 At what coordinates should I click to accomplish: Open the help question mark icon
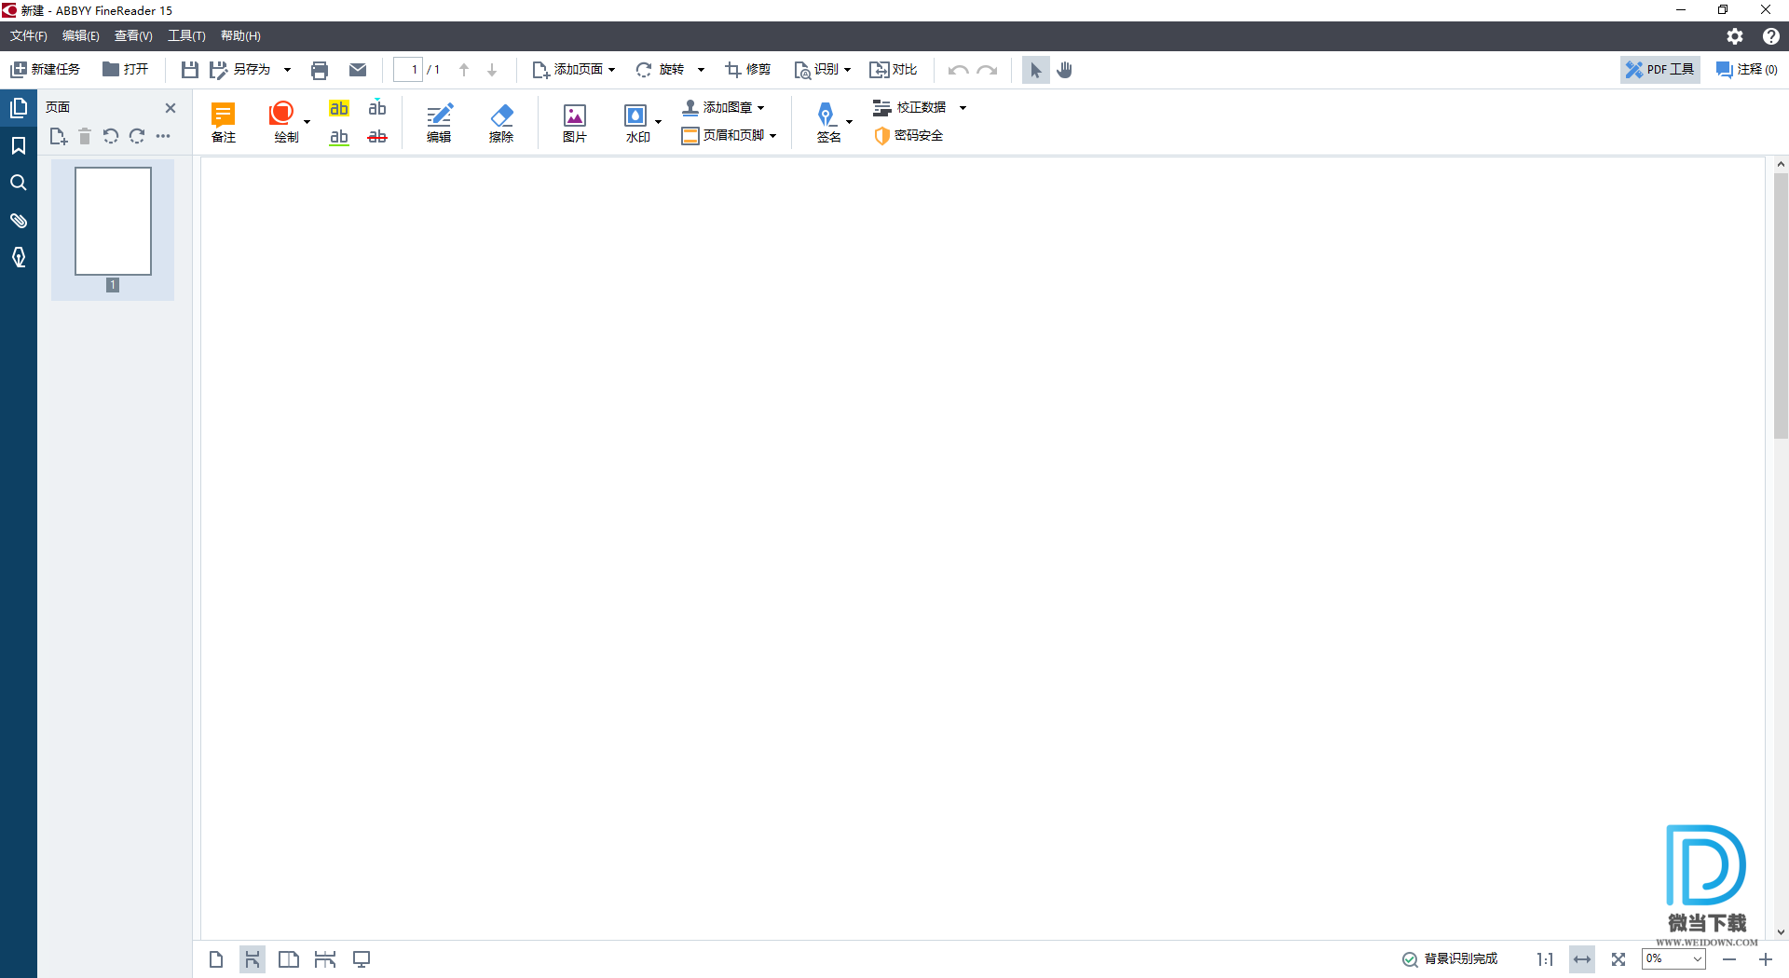coord(1771,36)
